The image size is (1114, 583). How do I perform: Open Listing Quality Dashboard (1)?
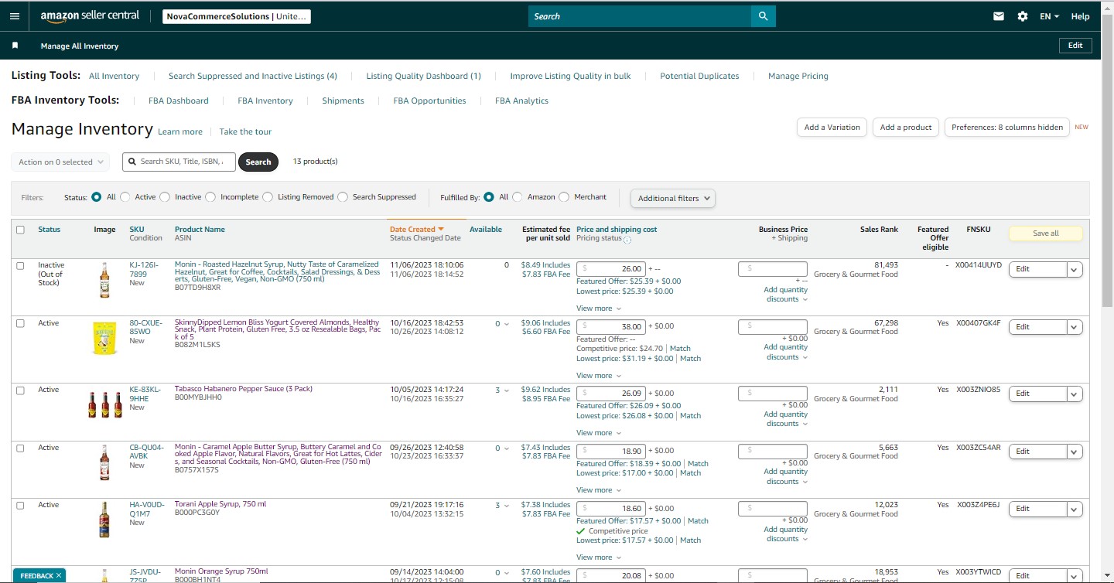(424, 76)
